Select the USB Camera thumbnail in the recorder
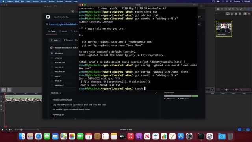This screenshot has width=252, height=142. (x=224, y=29)
